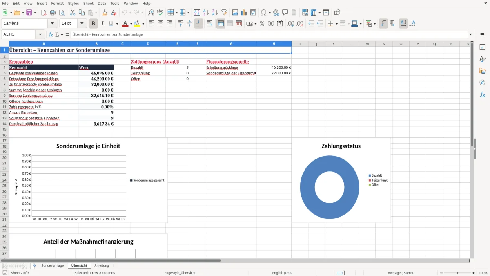Toggle Print Preview icon

61,13
